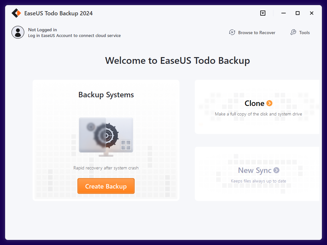Click the orange arrow next to Clone
Image resolution: width=327 pixels, height=245 pixels.
(270, 103)
